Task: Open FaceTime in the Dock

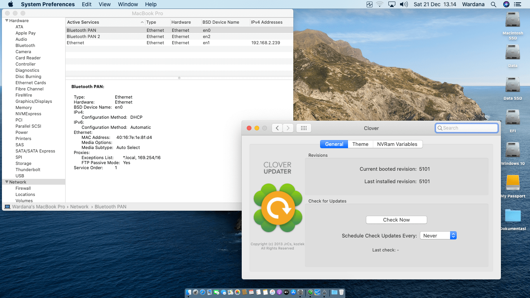Action: tap(217, 292)
